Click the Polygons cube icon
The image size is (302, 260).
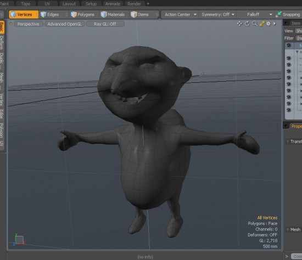tap(74, 14)
